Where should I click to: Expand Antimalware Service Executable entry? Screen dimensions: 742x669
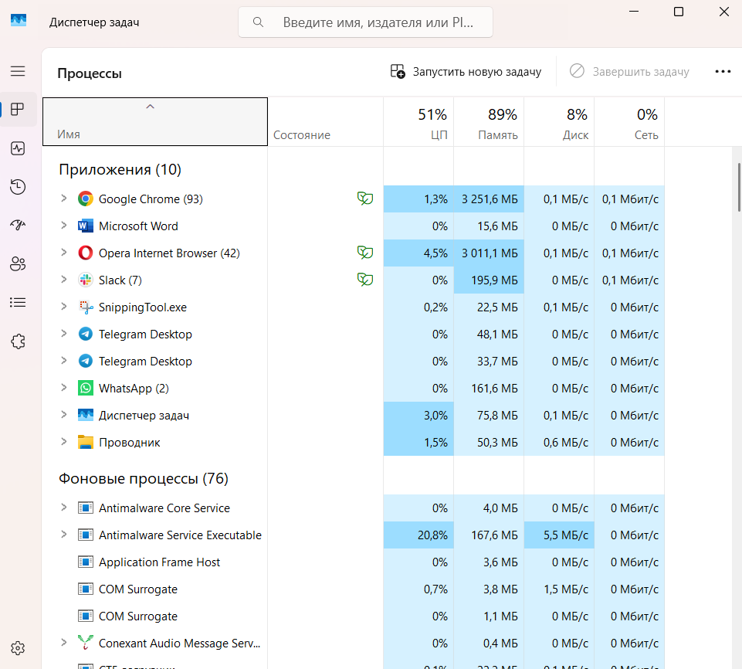coord(64,535)
